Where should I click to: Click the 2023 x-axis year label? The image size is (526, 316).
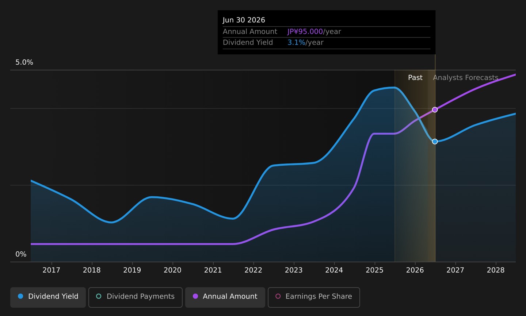pos(294,270)
